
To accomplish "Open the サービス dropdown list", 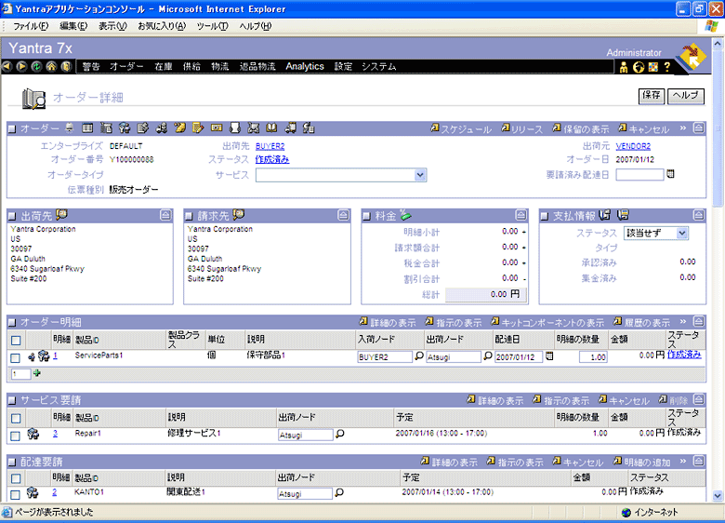I will [420, 175].
